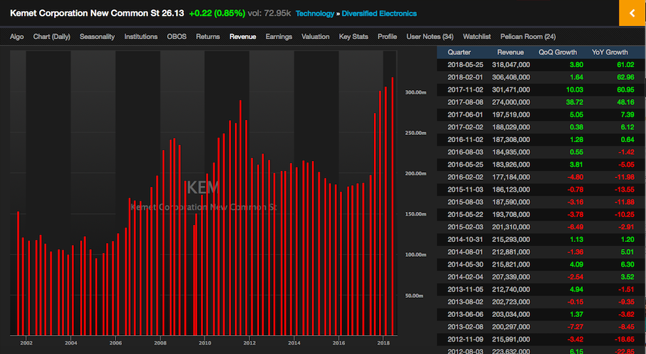Switch to the Chart (Daily) tab
The width and height of the screenshot is (646, 354).
52,37
